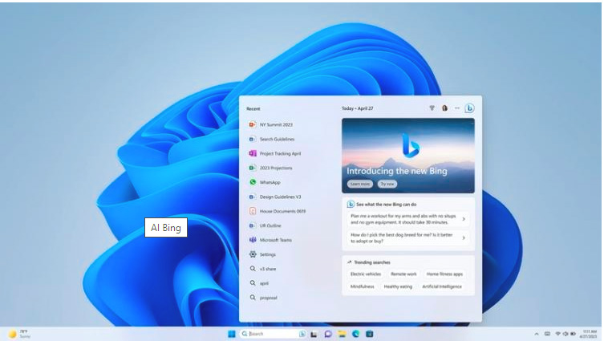Select the 'april' recent search icon

coord(253,283)
